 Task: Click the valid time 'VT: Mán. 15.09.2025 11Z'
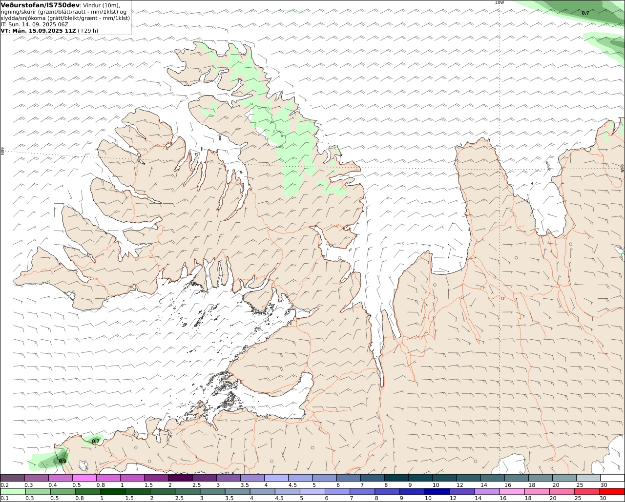point(39,31)
